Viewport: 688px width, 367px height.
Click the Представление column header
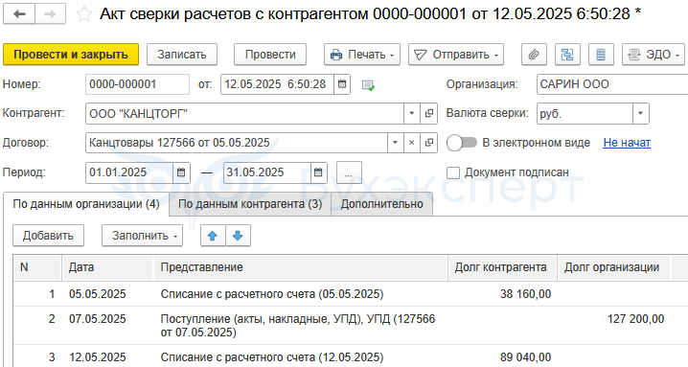(x=301, y=267)
